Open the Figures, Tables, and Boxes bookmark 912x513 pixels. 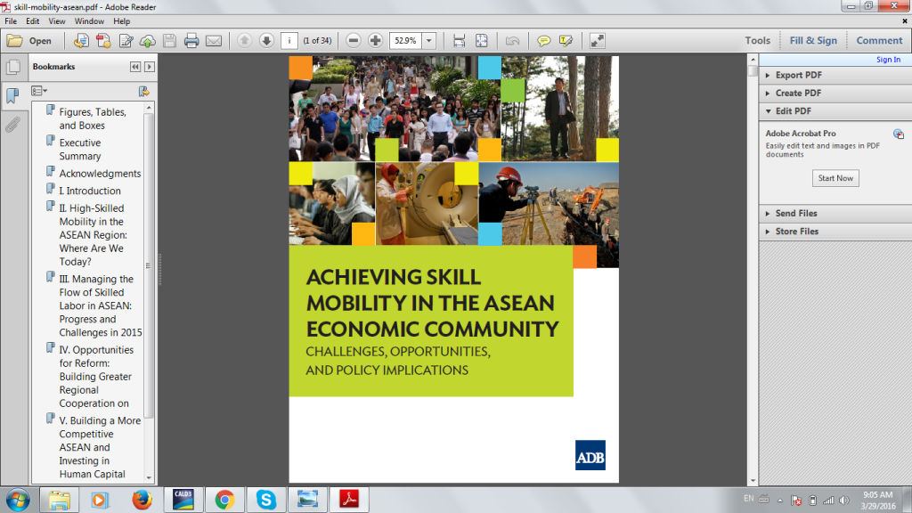[x=93, y=118]
